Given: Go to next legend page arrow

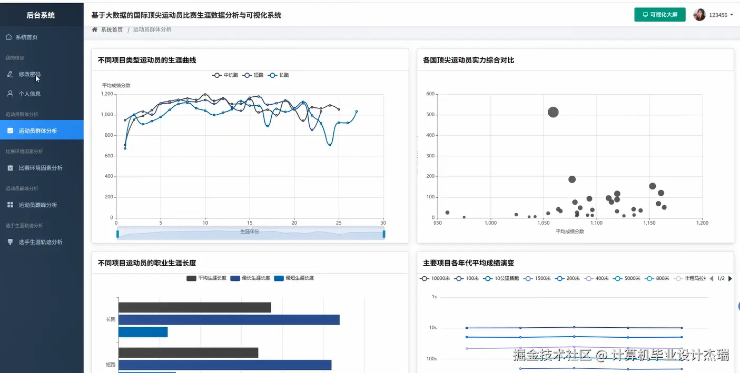Looking at the screenshot, I should tap(730, 279).
